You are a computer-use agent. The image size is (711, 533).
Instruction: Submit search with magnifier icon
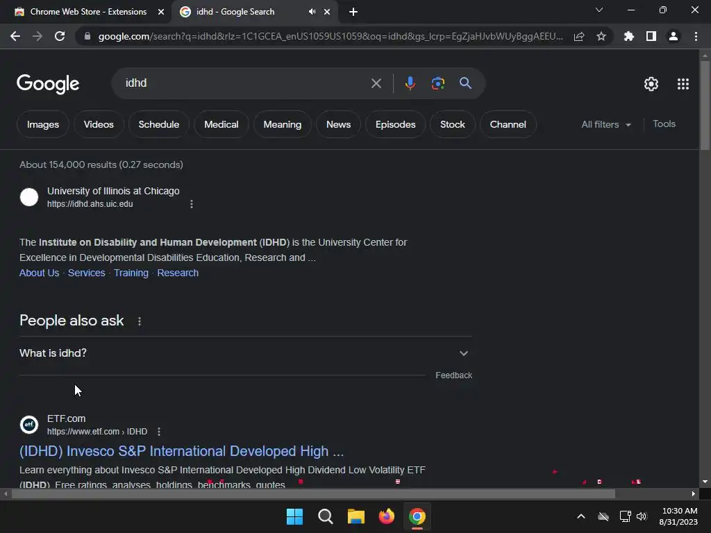click(465, 83)
